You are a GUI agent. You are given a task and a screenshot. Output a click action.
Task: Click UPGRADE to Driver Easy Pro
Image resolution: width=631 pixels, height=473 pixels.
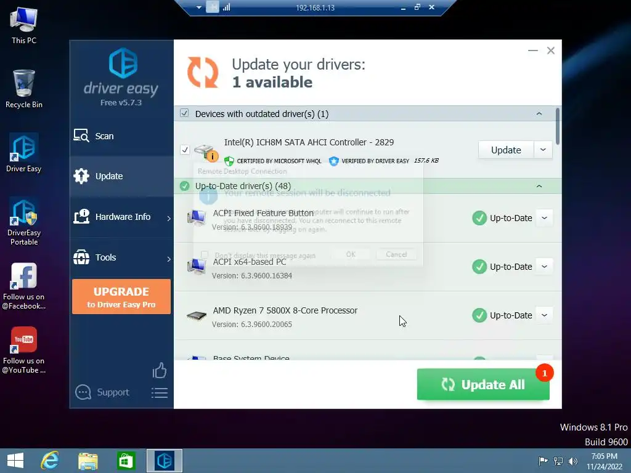coord(121,296)
